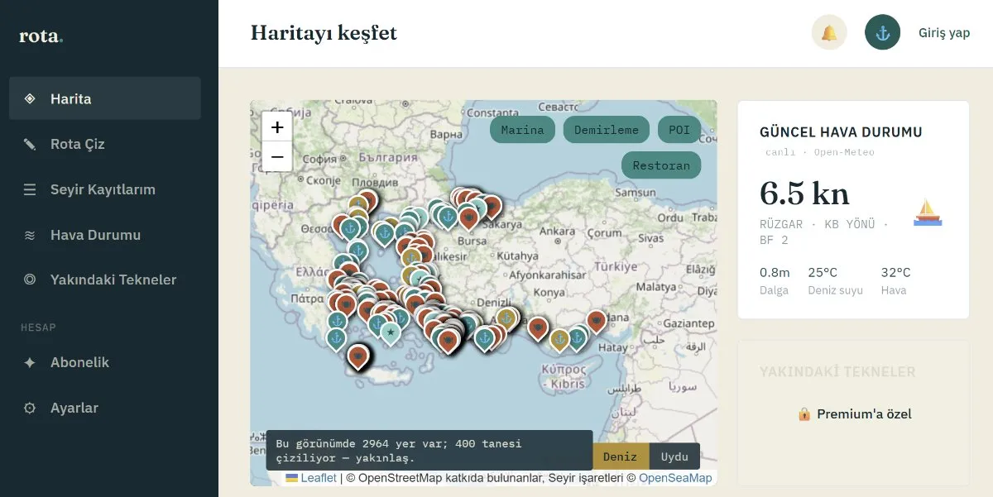Click the "25°C" Deniz suyu value
The height and width of the screenshot is (497, 993).
(x=823, y=272)
